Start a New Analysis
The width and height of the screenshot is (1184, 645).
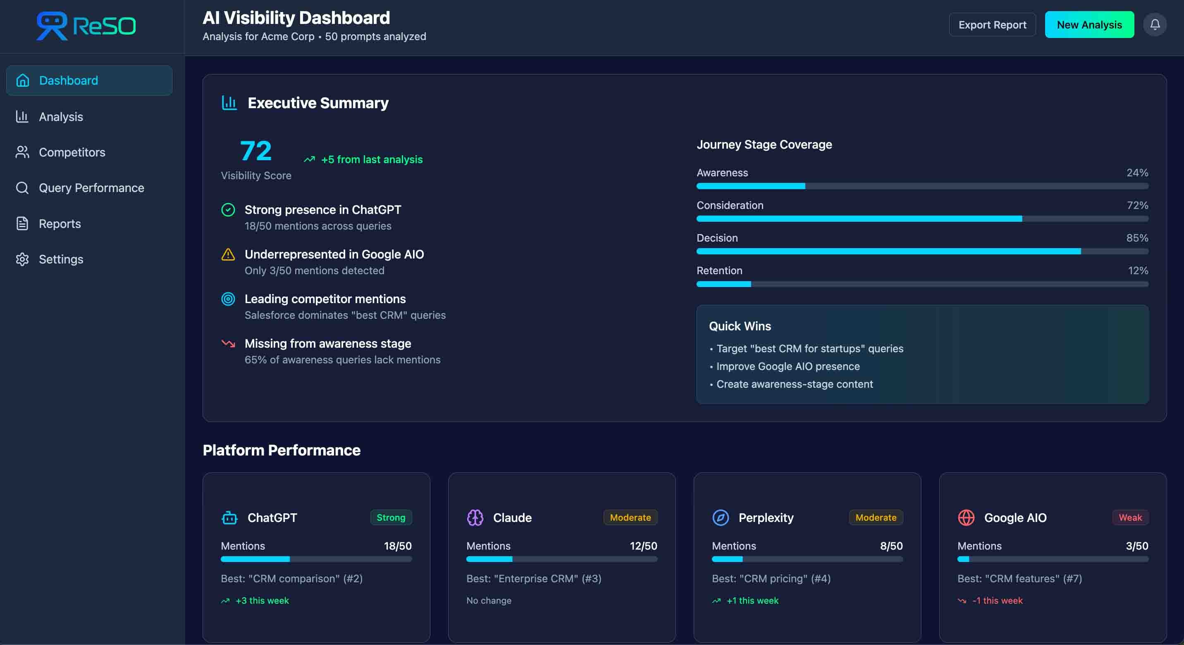(1089, 24)
